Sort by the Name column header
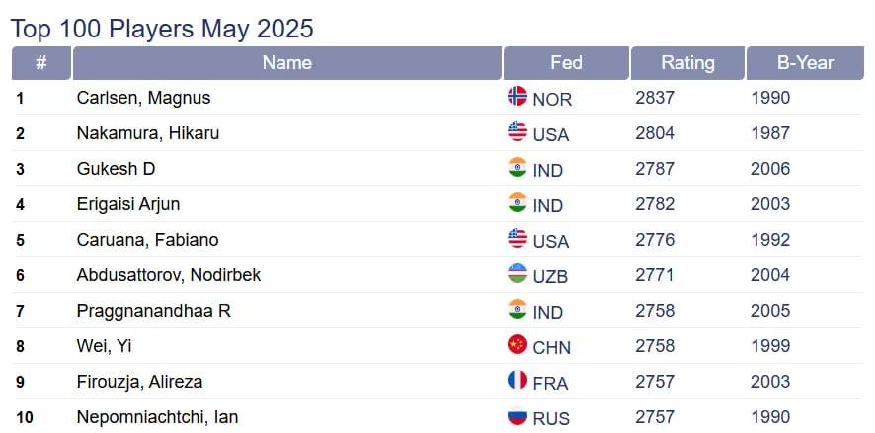Viewport: 875px width, 433px height. [x=286, y=63]
